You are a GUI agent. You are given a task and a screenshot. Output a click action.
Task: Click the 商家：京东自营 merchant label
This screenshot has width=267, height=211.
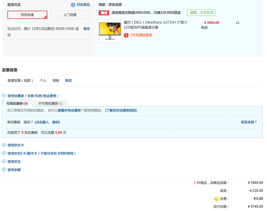(x=110, y=5)
